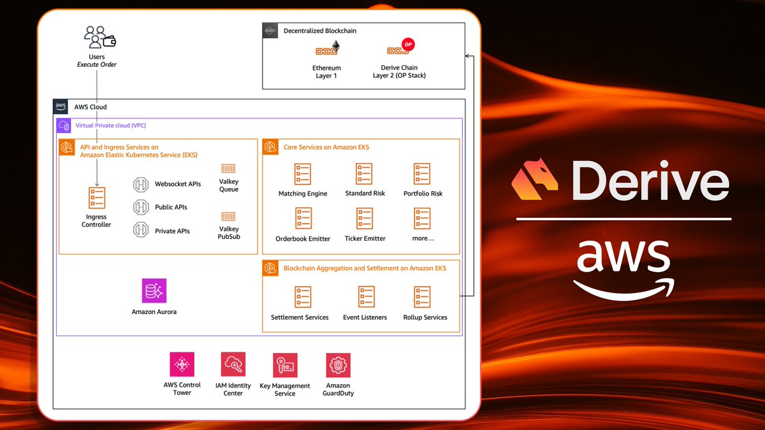Click the Decentralized Blockchain header icon
765x430 pixels.
270,30
